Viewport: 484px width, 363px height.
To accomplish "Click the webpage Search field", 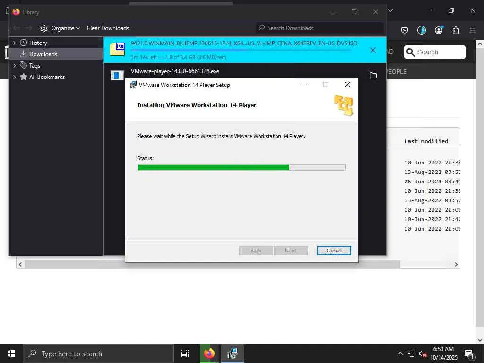I will pos(435,52).
